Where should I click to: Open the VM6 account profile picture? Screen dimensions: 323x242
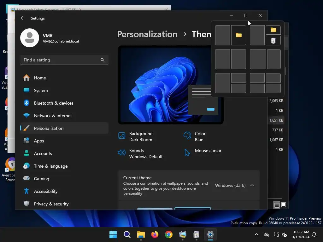tap(30, 38)
